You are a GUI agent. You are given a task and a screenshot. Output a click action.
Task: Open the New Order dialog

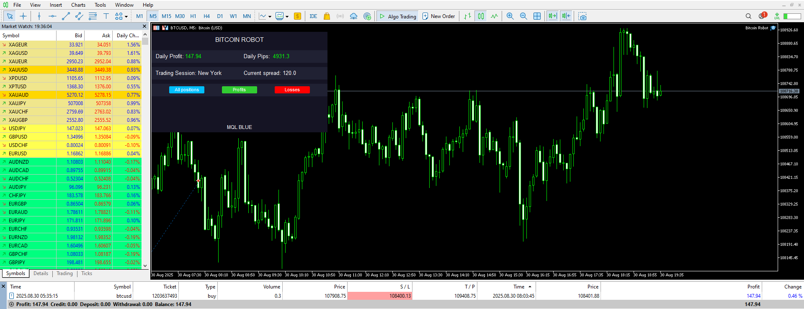438,16
